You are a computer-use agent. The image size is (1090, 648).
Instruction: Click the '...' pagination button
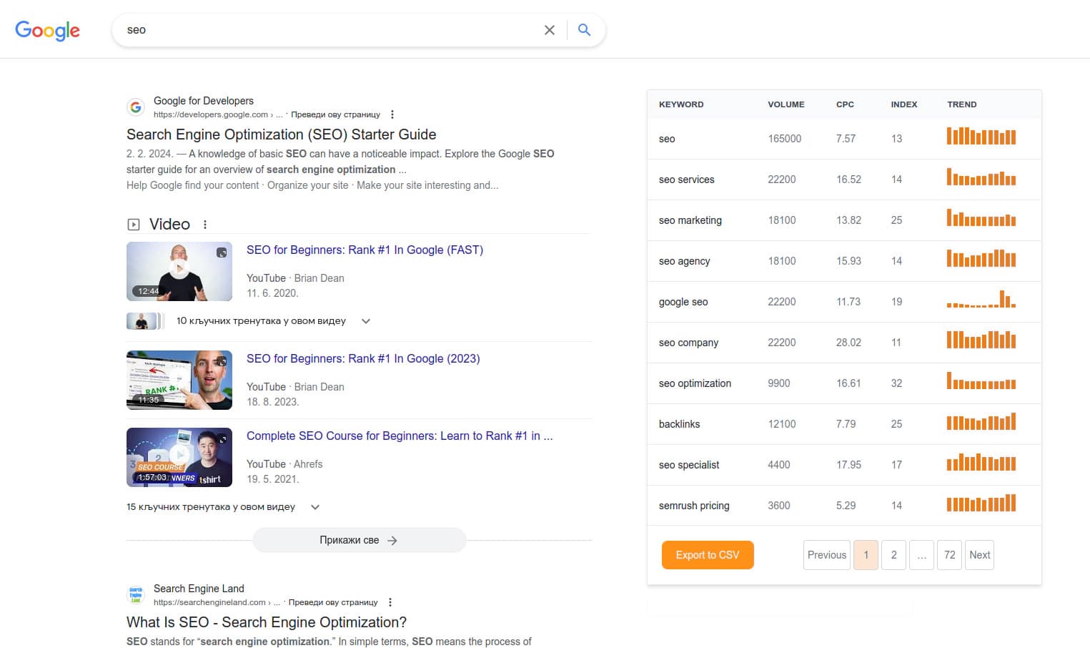pyautogui.click(x=921, y=555)
